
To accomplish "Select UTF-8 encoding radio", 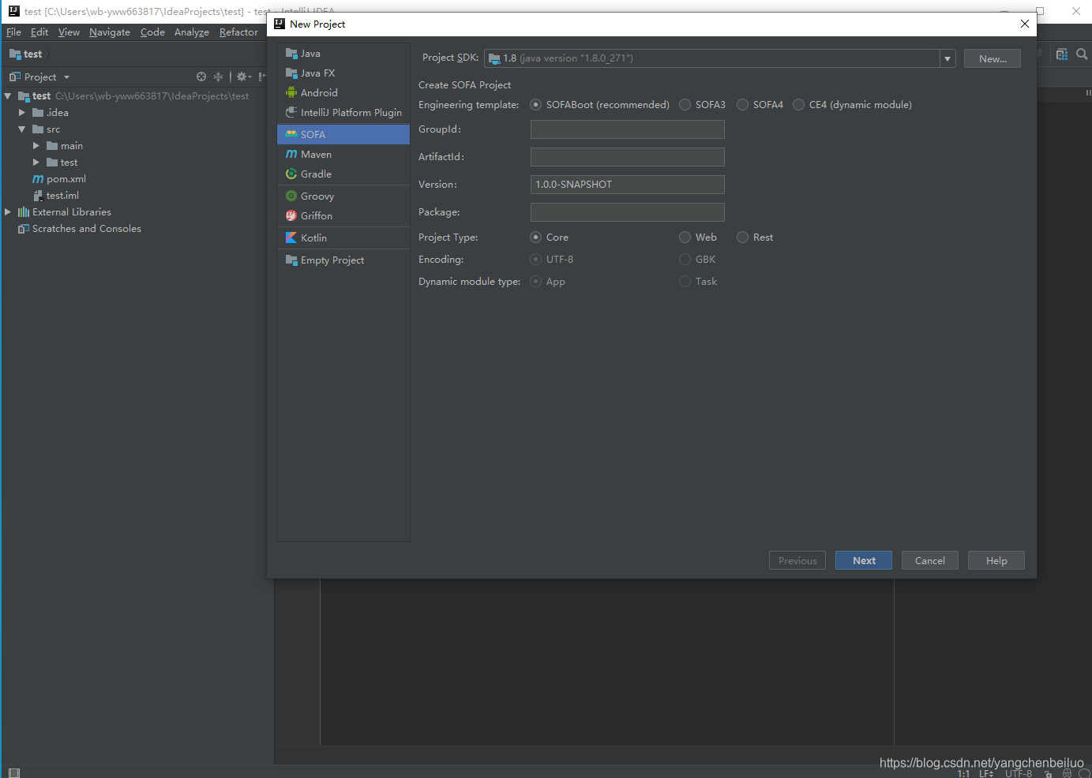I will 536,260.
